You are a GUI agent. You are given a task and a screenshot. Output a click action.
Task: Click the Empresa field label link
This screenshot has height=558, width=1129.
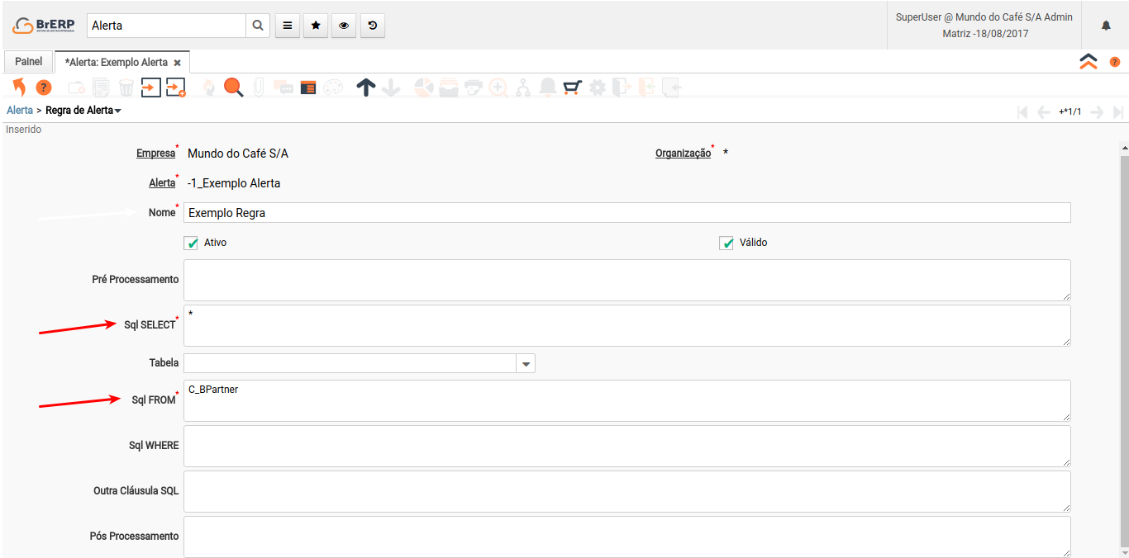(155, 154)
